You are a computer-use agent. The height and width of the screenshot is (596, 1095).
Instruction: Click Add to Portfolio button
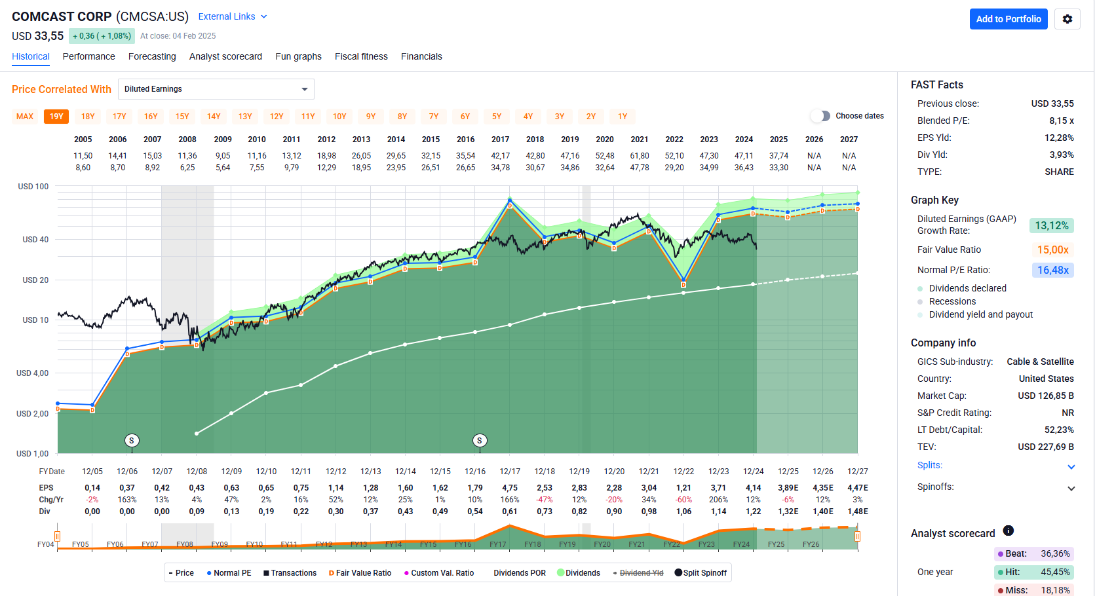tap(1009, 19)
